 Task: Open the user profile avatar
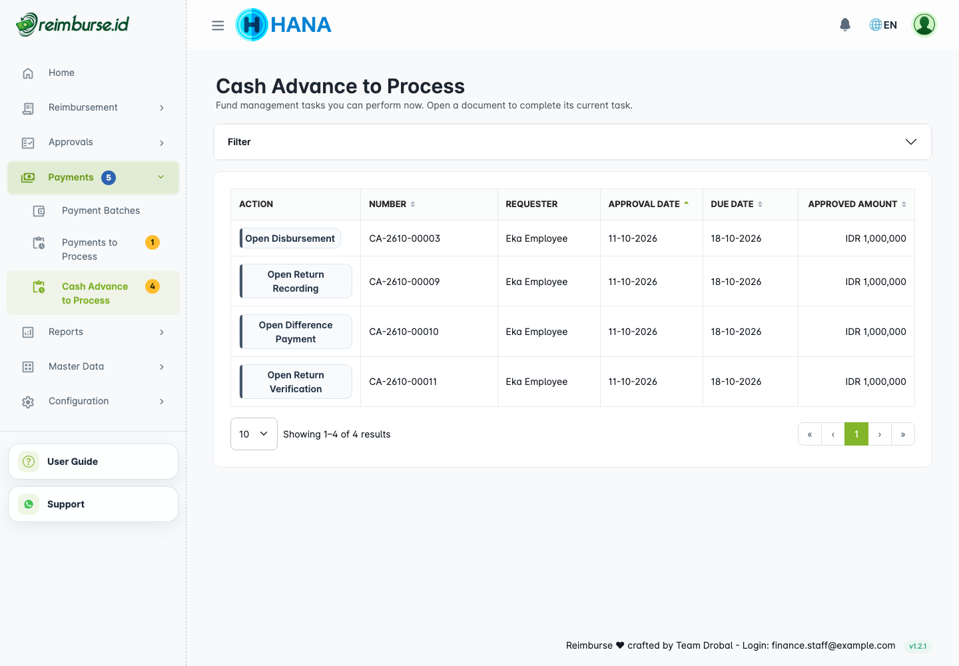point(924,25)
